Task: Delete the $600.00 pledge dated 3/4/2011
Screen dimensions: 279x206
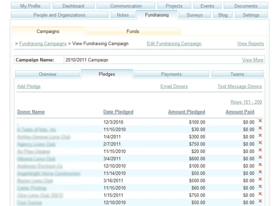Action: [x=260, y=158]
